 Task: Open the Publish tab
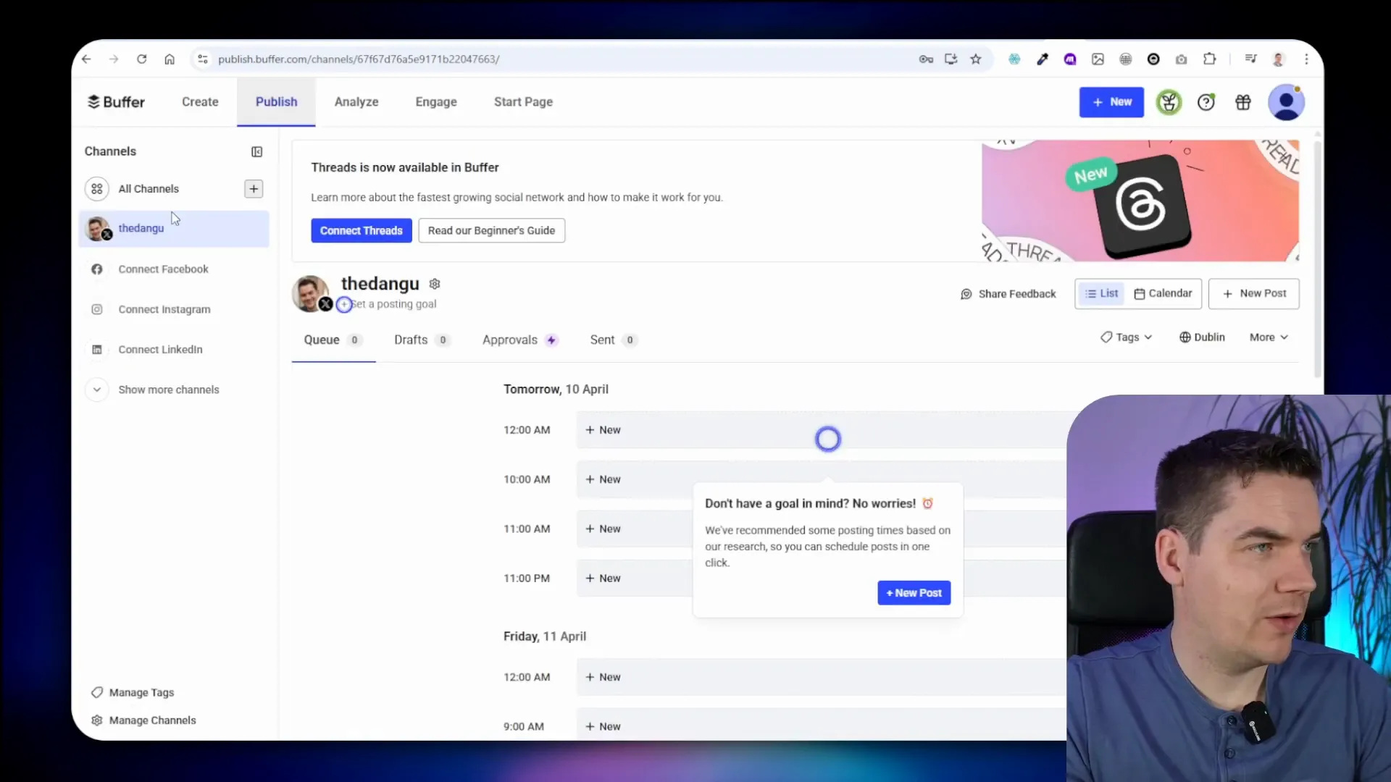276,102
